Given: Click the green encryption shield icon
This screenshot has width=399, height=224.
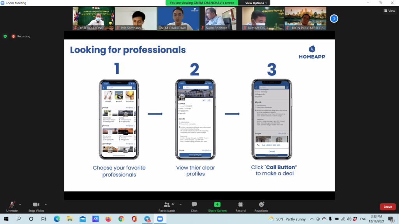Looking at the screenshot, I should click(5, 36).
